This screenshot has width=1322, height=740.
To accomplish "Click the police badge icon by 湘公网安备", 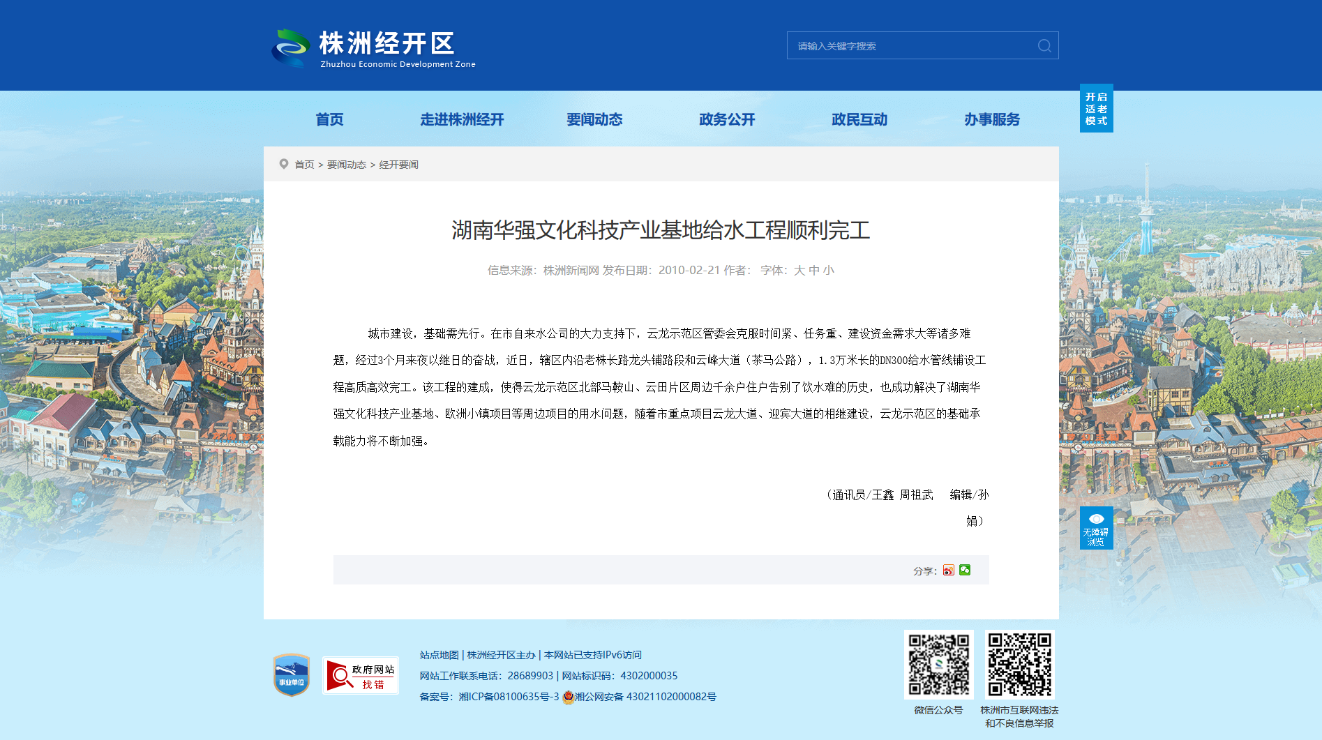I will [568, 697].
